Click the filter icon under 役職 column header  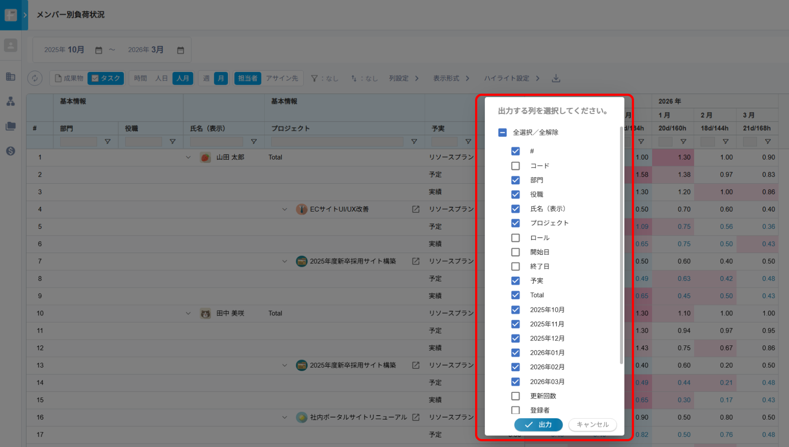pyautogui.click(x=173, y=142)
